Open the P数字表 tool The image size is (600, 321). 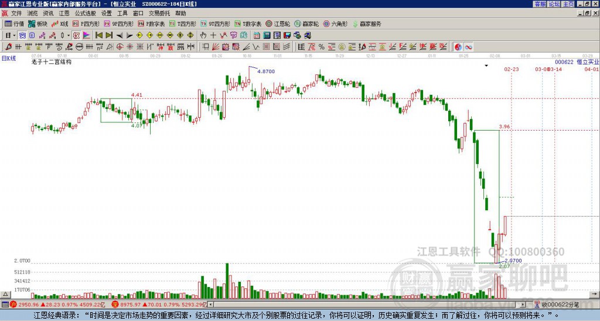point(151,23)
